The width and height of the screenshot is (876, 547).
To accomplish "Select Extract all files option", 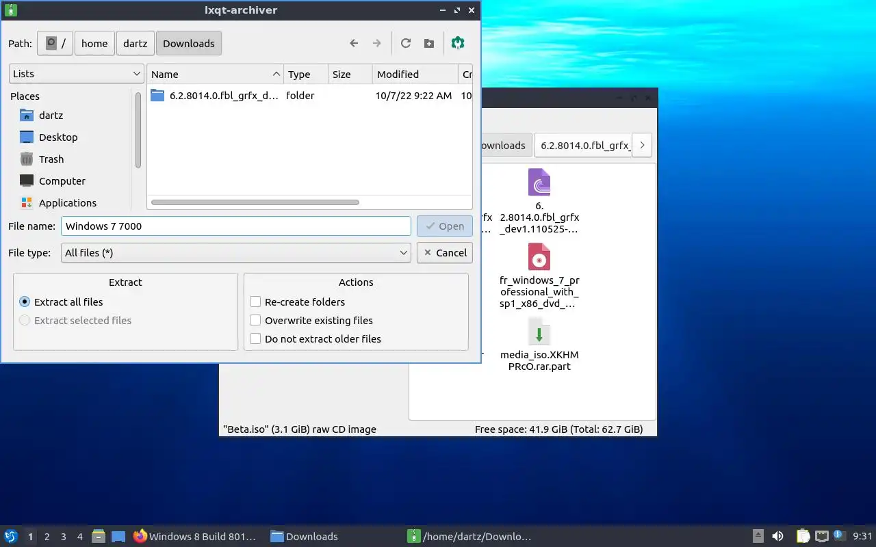I will pos(62,302).
